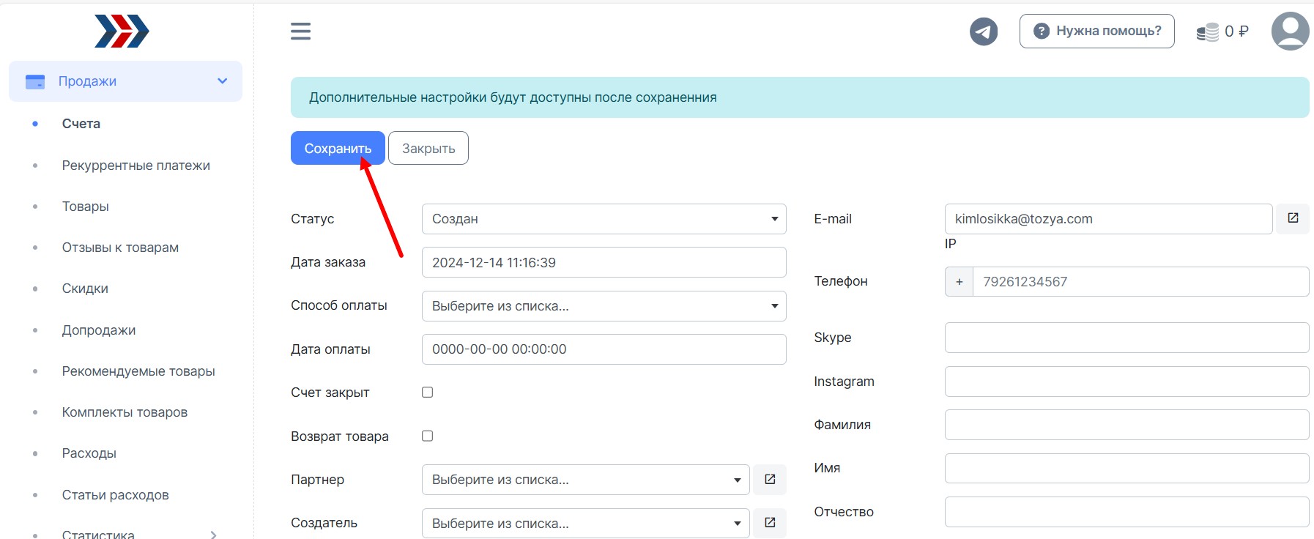Open Комплекты товаров menu item
Image resolution: width=1314 pixels, height=539 pixels.
click(125, 412)
